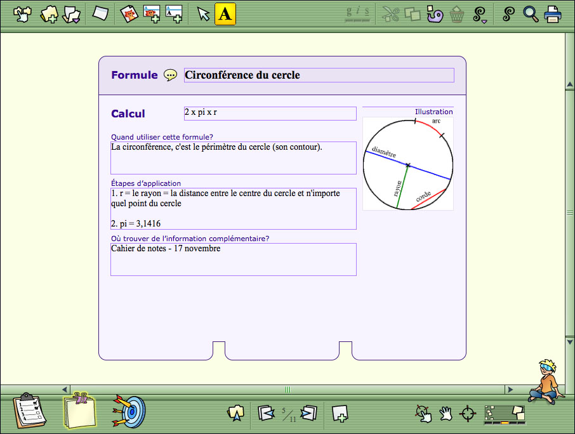
Task: Open the spiral icon with purple dropdown arrow
Action: [x=480, y=15]
